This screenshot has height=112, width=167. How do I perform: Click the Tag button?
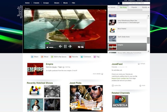pyautogui.click(x=96, y=57)
